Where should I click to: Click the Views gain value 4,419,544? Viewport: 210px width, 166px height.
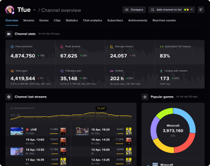(x=23, y=78)
